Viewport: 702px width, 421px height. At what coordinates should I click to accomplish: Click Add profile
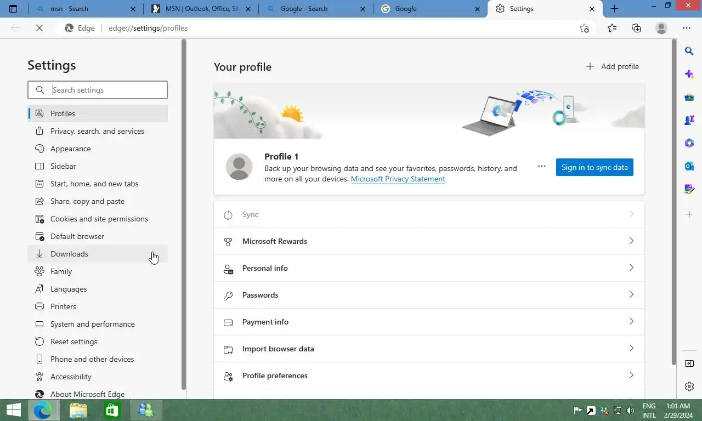pos(612,66)
